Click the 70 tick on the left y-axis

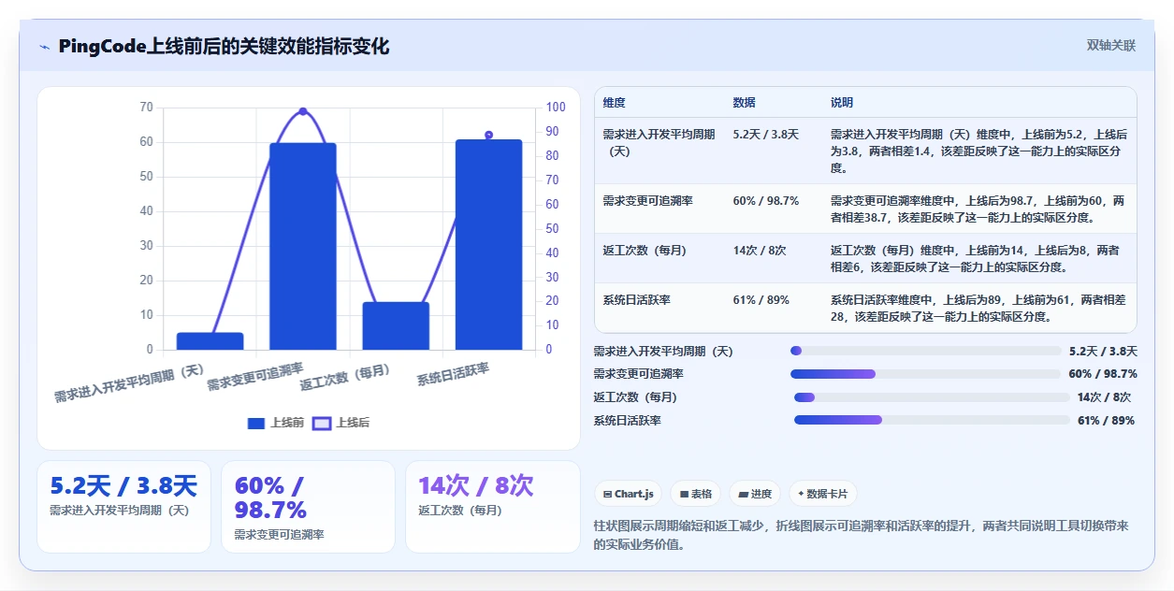click(146, 108)
